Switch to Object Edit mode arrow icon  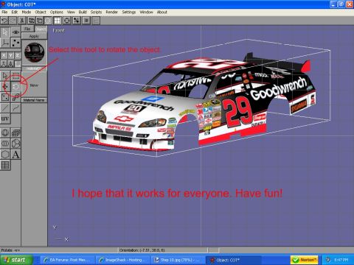(x=5, y=32)
